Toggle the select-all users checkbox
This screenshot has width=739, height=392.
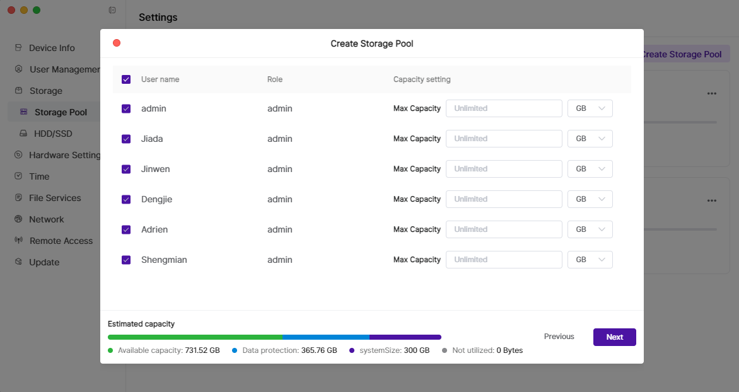pyautogui.click(x=126, y=79)
